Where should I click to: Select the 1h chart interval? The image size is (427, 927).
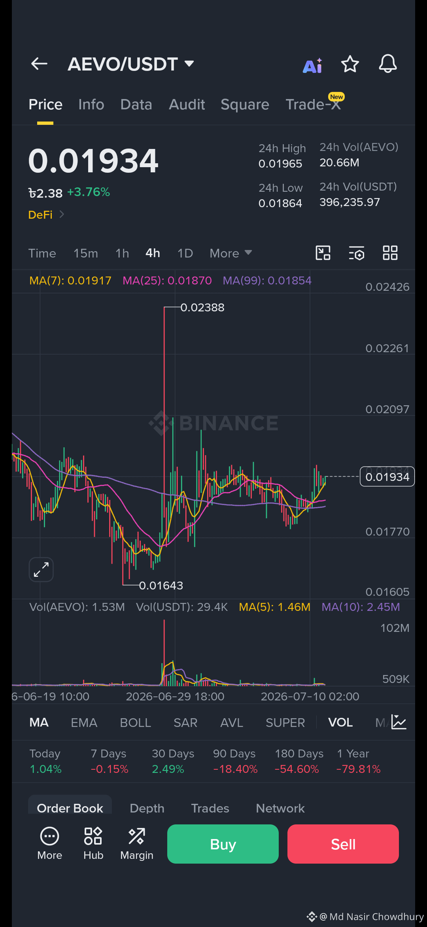point(122,253)
